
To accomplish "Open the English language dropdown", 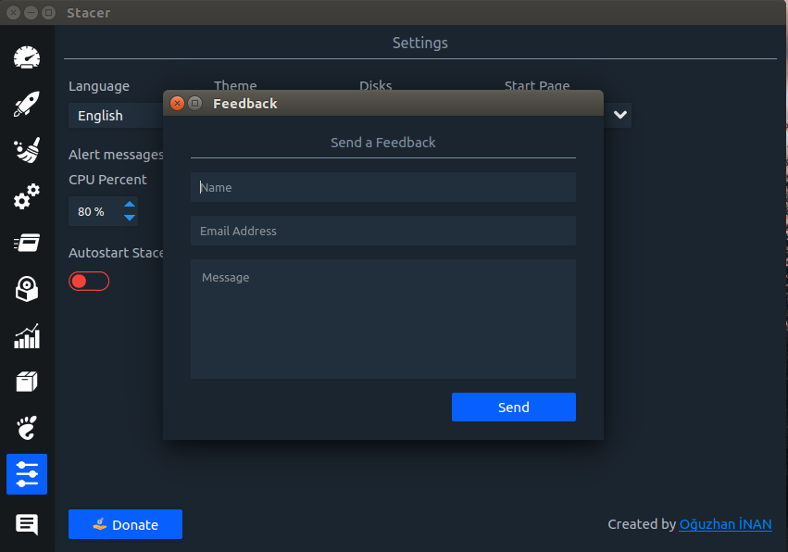I will coord(116,116).
